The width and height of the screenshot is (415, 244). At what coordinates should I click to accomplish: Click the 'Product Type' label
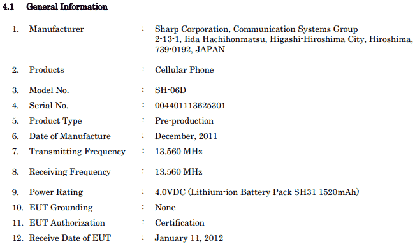(x=55, y=120)
